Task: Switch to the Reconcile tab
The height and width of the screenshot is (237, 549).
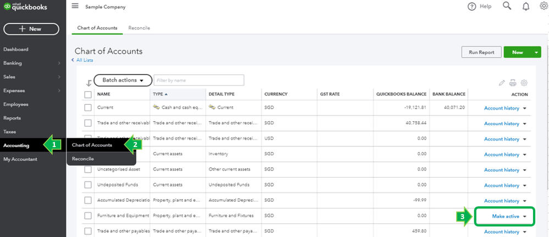Action: (x=139, y=28)
